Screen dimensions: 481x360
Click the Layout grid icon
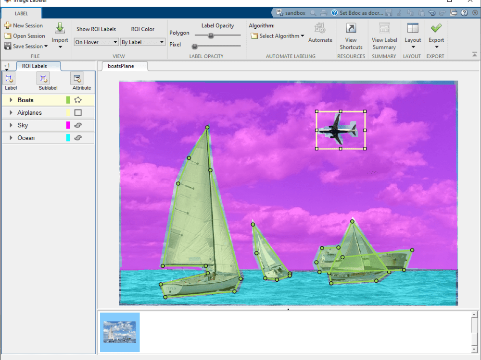413,28
